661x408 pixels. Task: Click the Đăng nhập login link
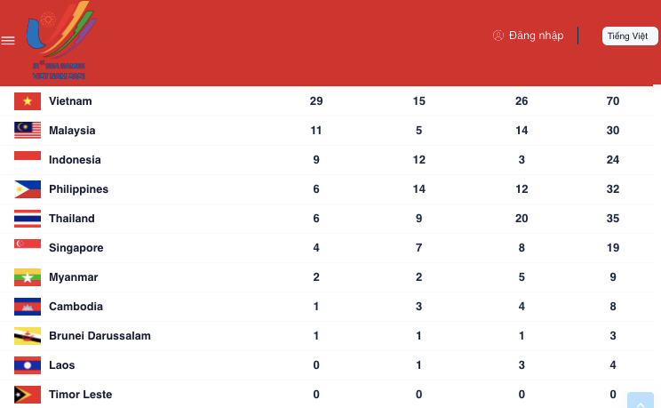pyautogui.click(x=537, y=36)
